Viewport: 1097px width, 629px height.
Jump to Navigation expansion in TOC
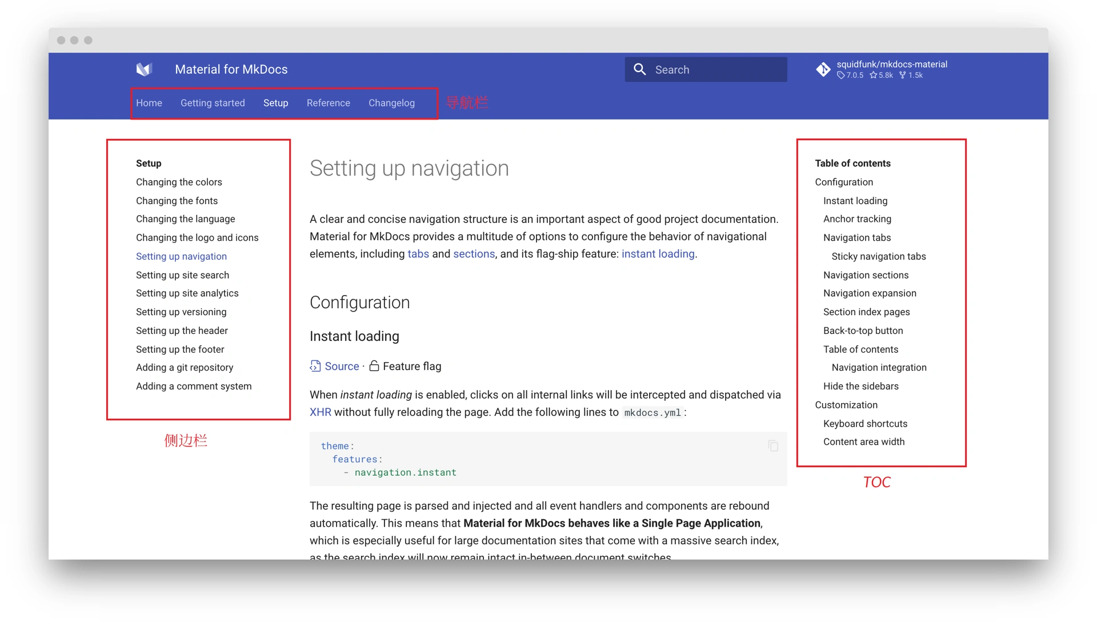[870, 293]
